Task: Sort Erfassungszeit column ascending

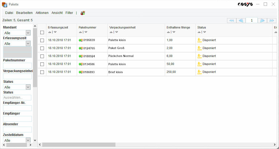Action: (x=50, y=32)
